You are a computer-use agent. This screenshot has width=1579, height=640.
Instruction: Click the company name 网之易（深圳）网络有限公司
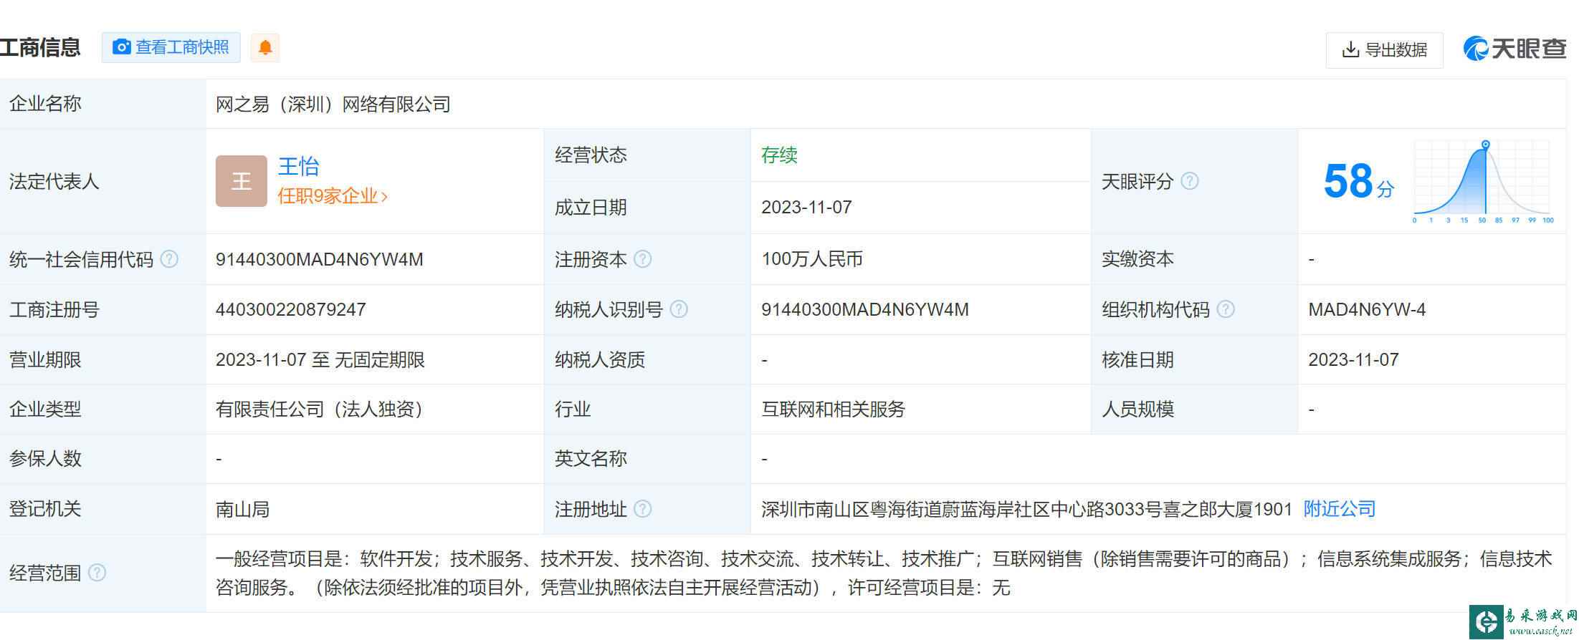coord(333,105)
